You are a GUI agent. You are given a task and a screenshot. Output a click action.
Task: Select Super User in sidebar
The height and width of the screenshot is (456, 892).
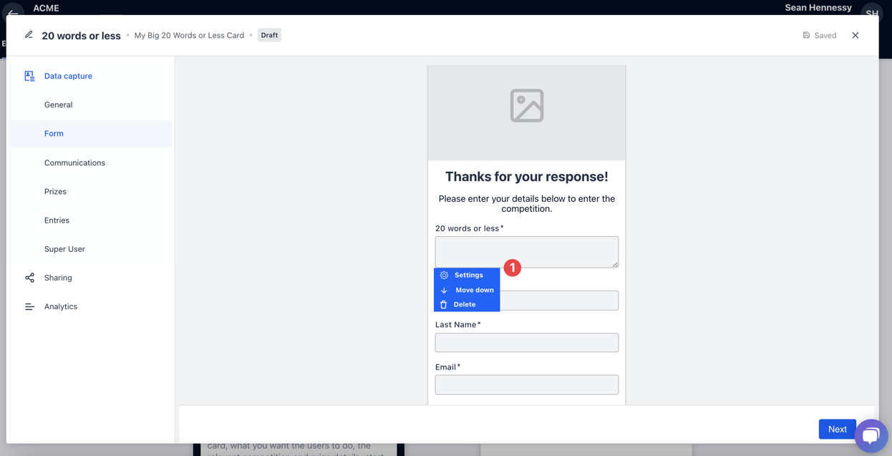[64, 249]
